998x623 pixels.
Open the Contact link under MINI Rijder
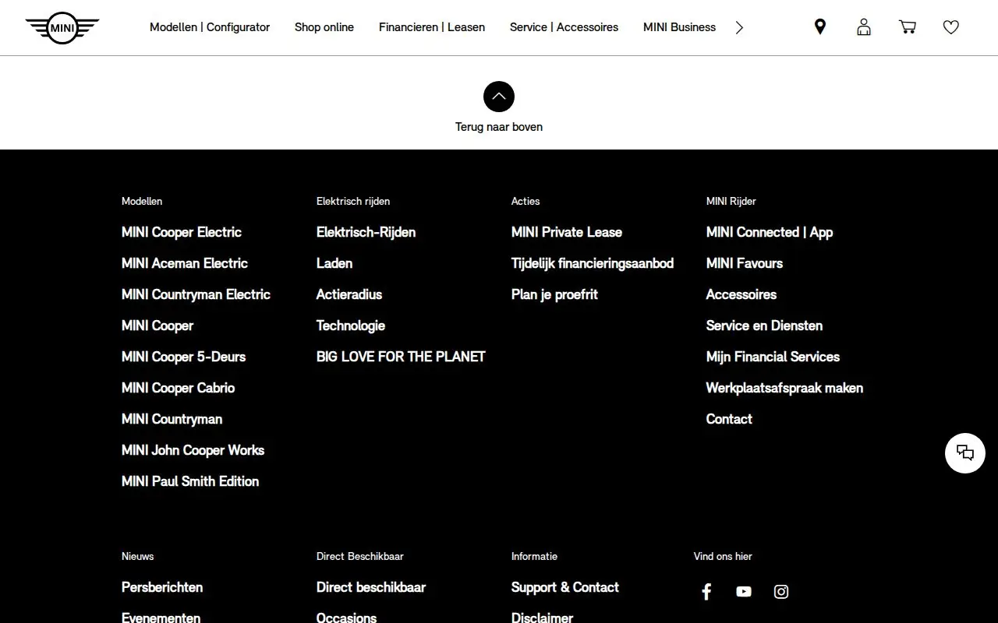tap(729, 419)
